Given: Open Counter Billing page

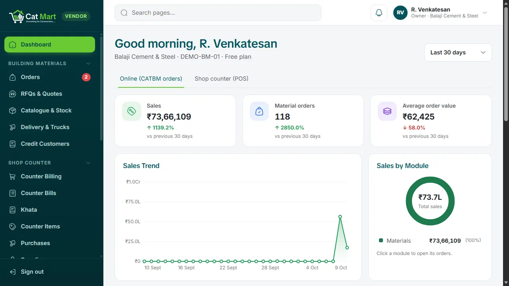Looking at the screenshot, I should click(x=50, y=176).
